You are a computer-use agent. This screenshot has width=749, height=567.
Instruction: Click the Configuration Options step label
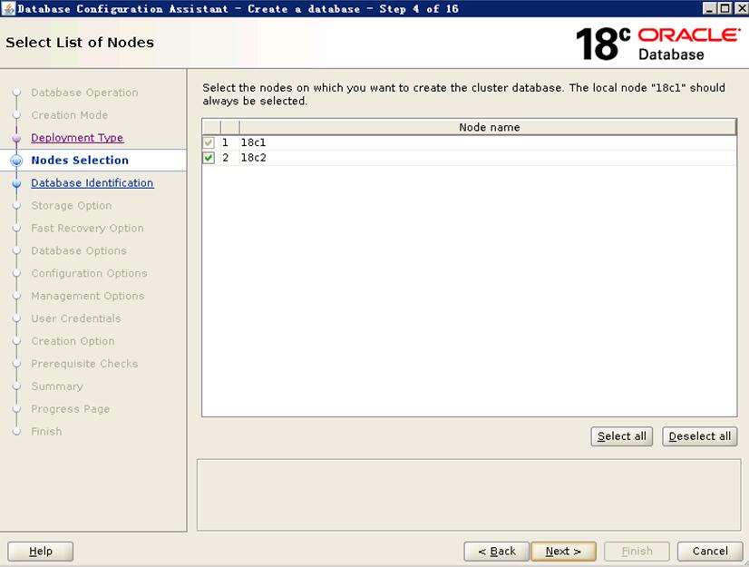pyautogui.click(x=90, y=273)
